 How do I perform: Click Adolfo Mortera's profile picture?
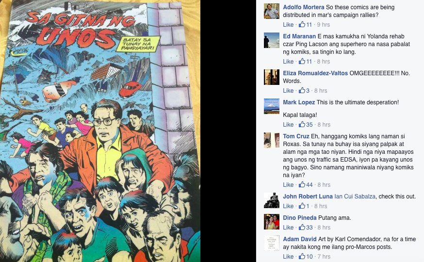(272, 11)
